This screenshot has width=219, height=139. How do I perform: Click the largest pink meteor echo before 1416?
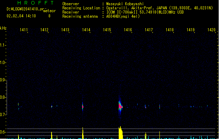click(x=120, y=107)
